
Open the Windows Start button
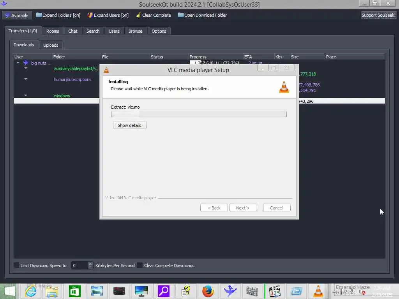pyautogui.click(x=9, y=291)
